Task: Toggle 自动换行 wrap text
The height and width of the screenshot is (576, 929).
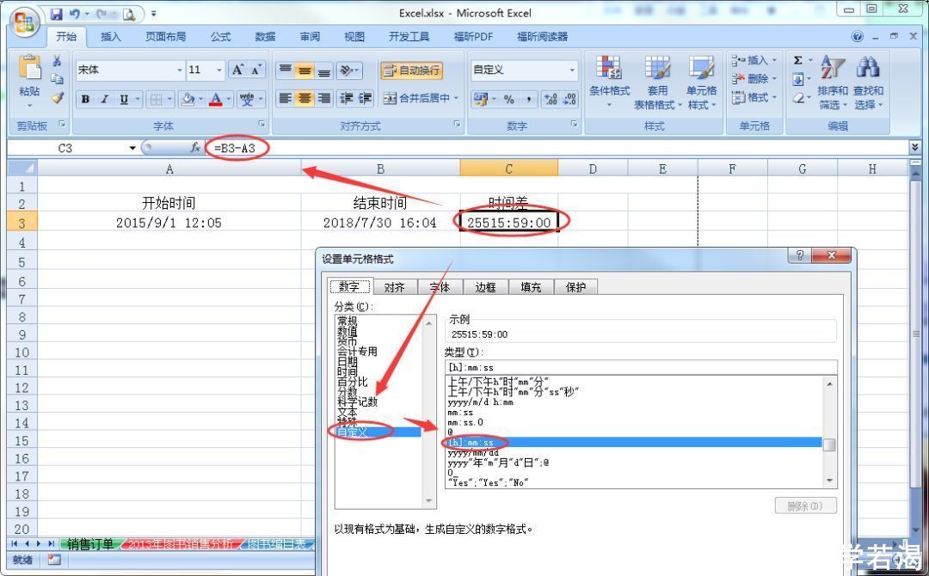Action: tap(412, 70)
